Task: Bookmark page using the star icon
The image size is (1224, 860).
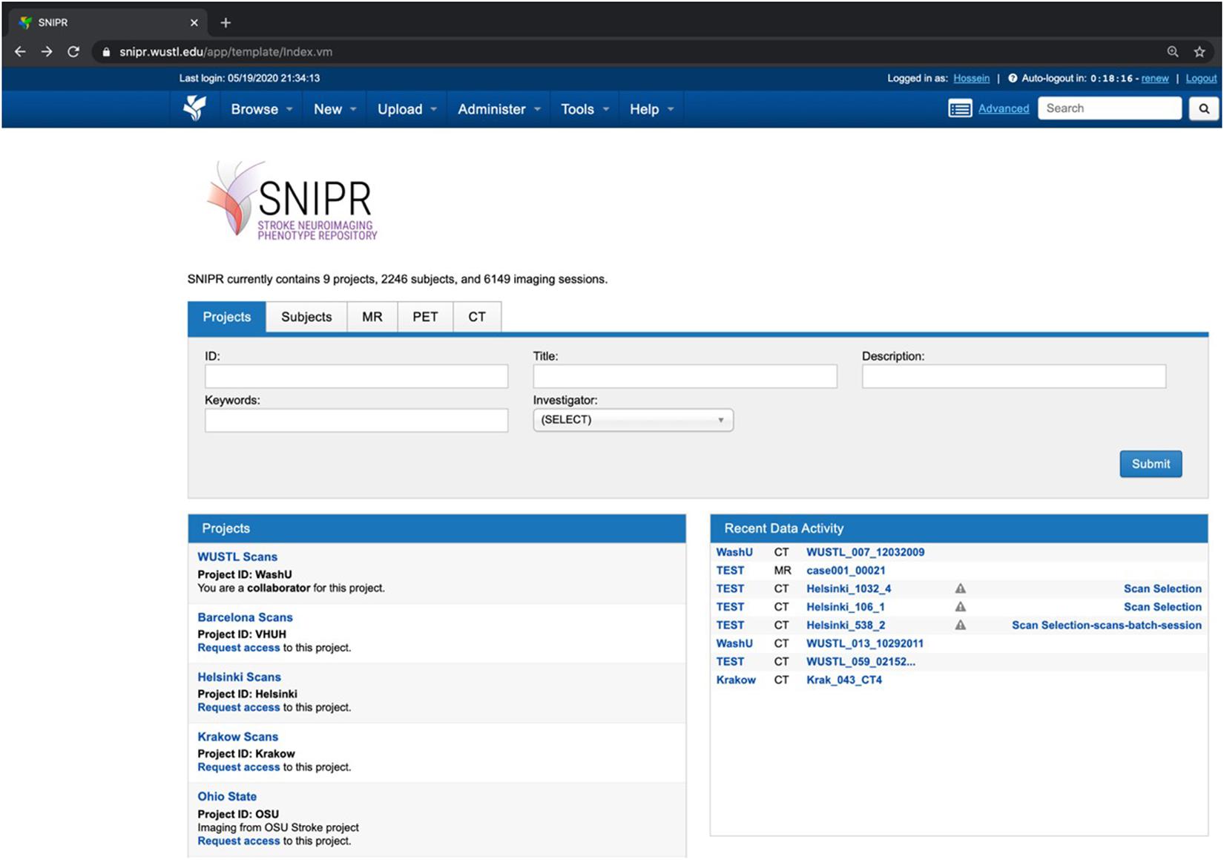Action: pos(1200,52)
